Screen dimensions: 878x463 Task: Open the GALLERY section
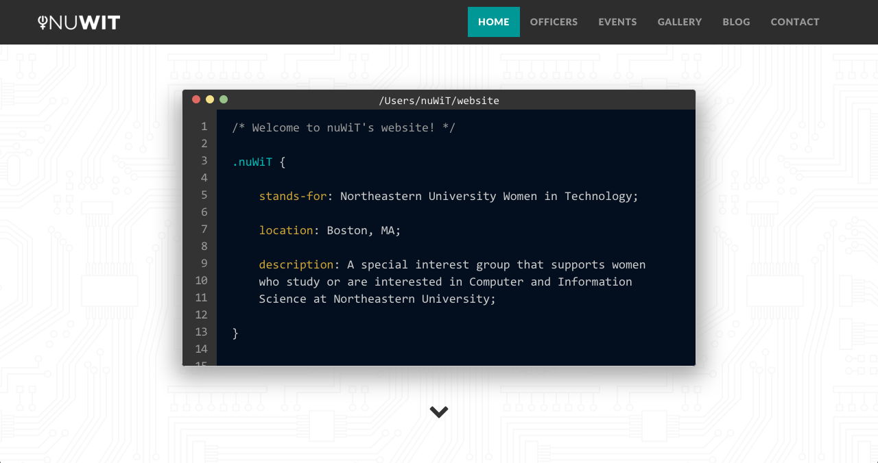click(679, 22)
